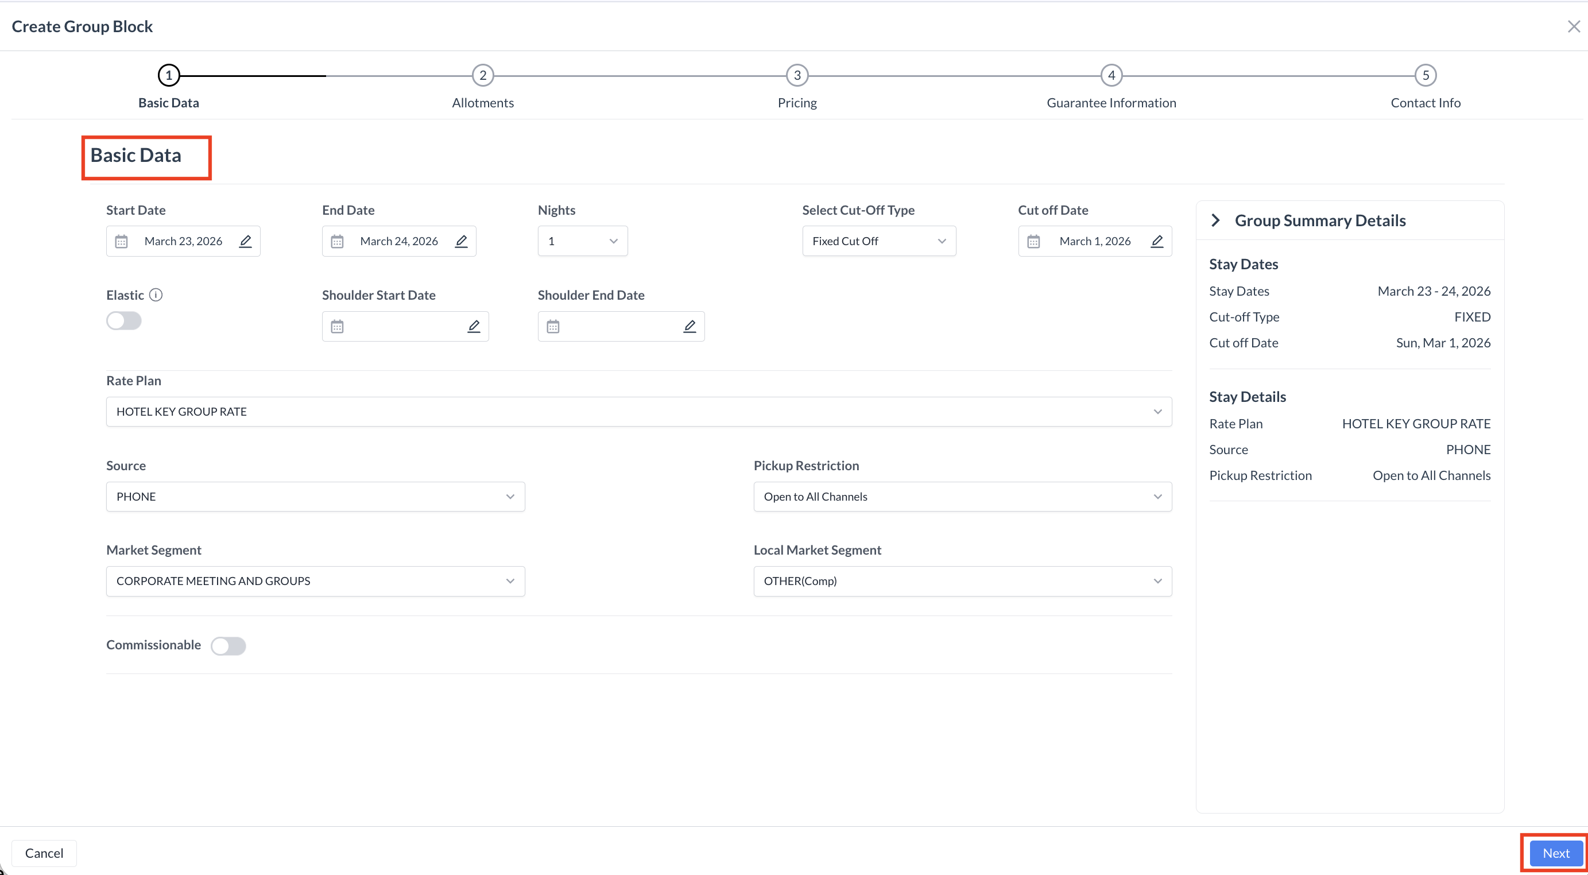The width and height of the screenshot is (1588, 875).
Task: Edit the Start Date using the pencil icon
Action: pos(245,241)
